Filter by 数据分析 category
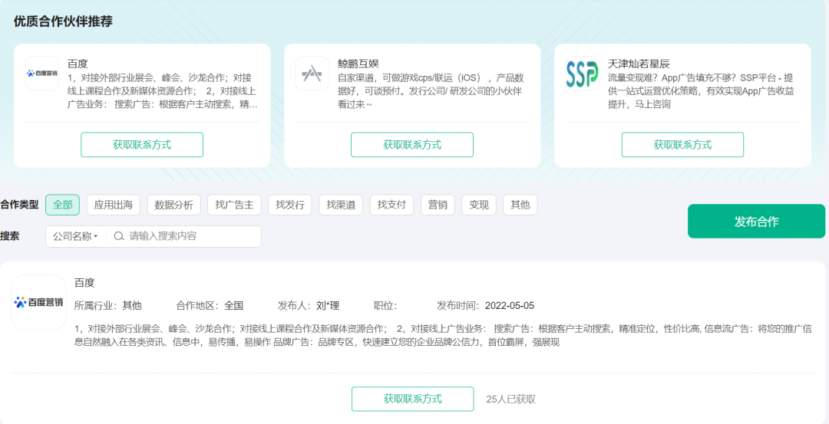 coord(174,205)
